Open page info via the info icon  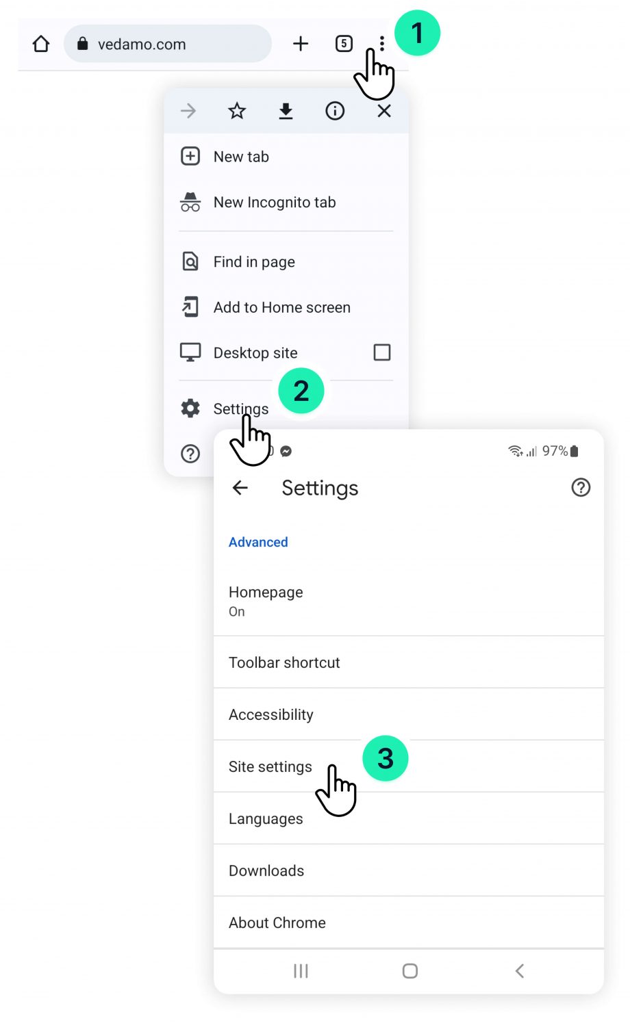click(335, 111)
